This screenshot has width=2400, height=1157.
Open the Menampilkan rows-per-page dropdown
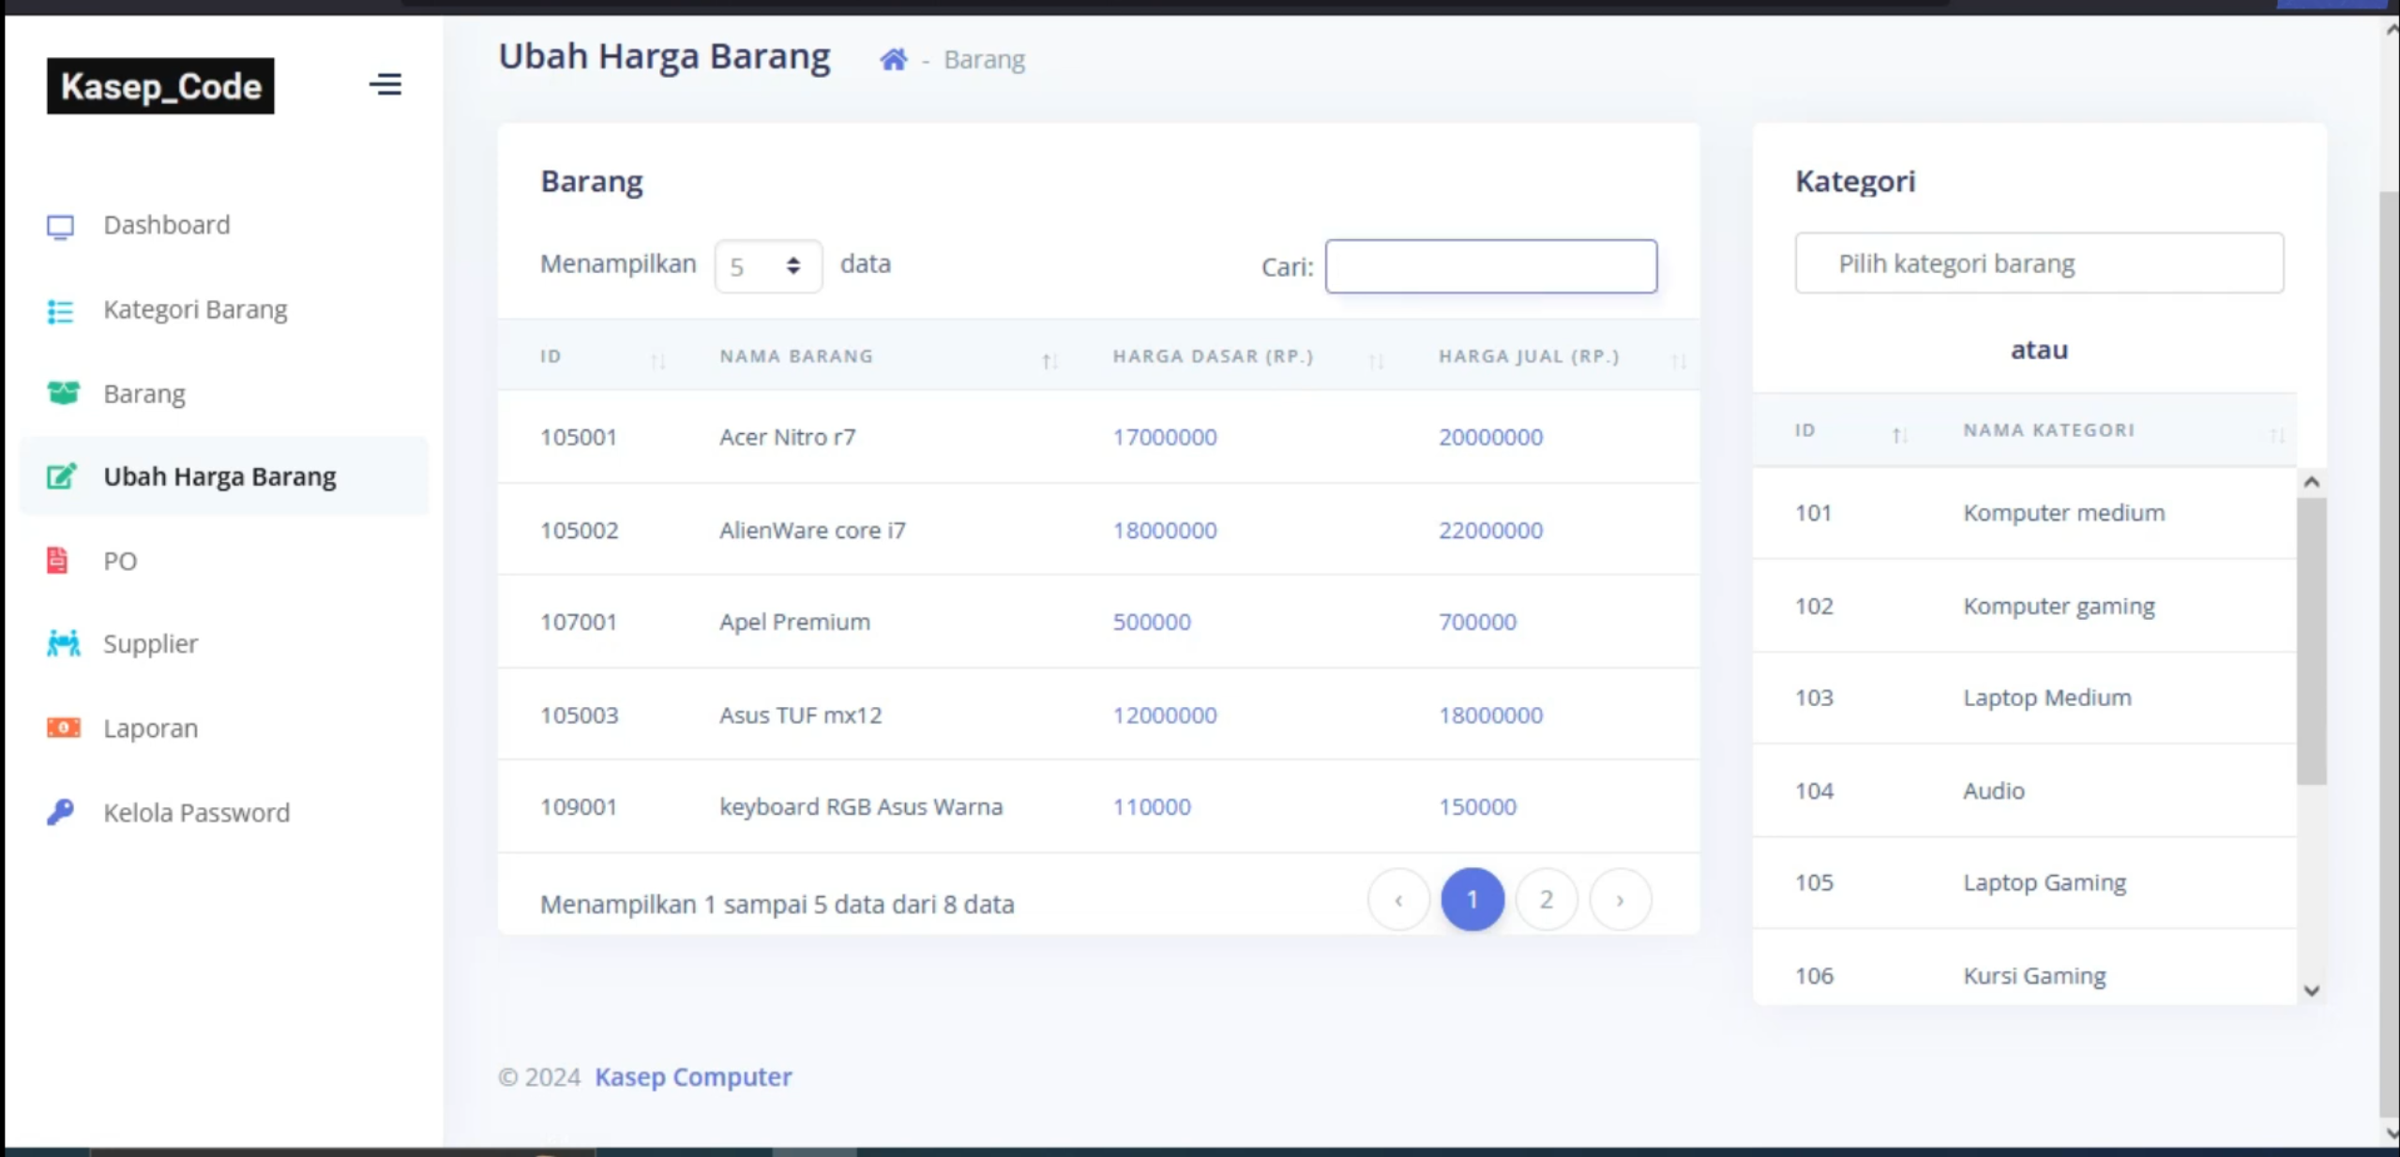[x=768, y=266]
